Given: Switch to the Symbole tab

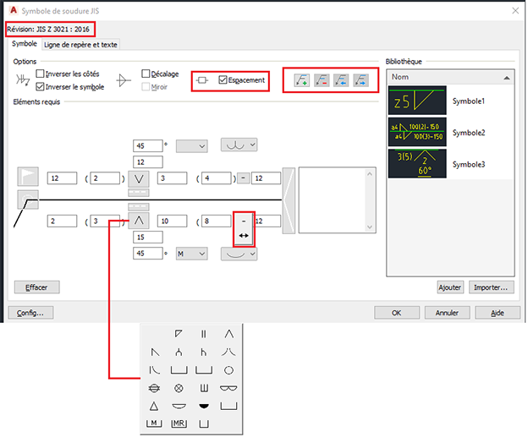Looking at the screenshot, I should [x=25, y=44].
